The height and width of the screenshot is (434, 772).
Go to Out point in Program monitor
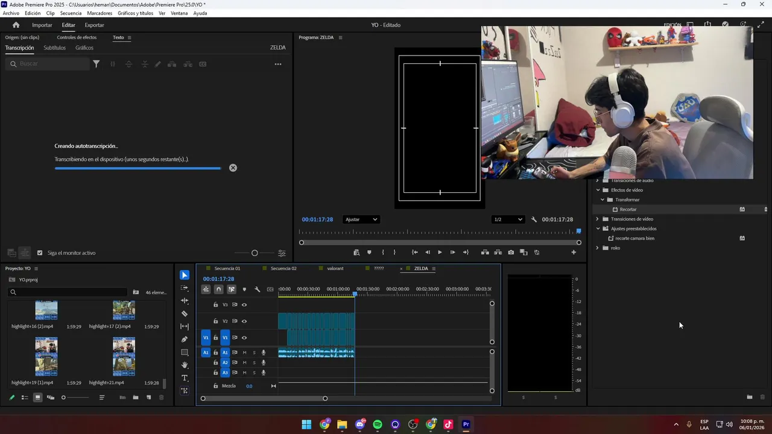466,253
